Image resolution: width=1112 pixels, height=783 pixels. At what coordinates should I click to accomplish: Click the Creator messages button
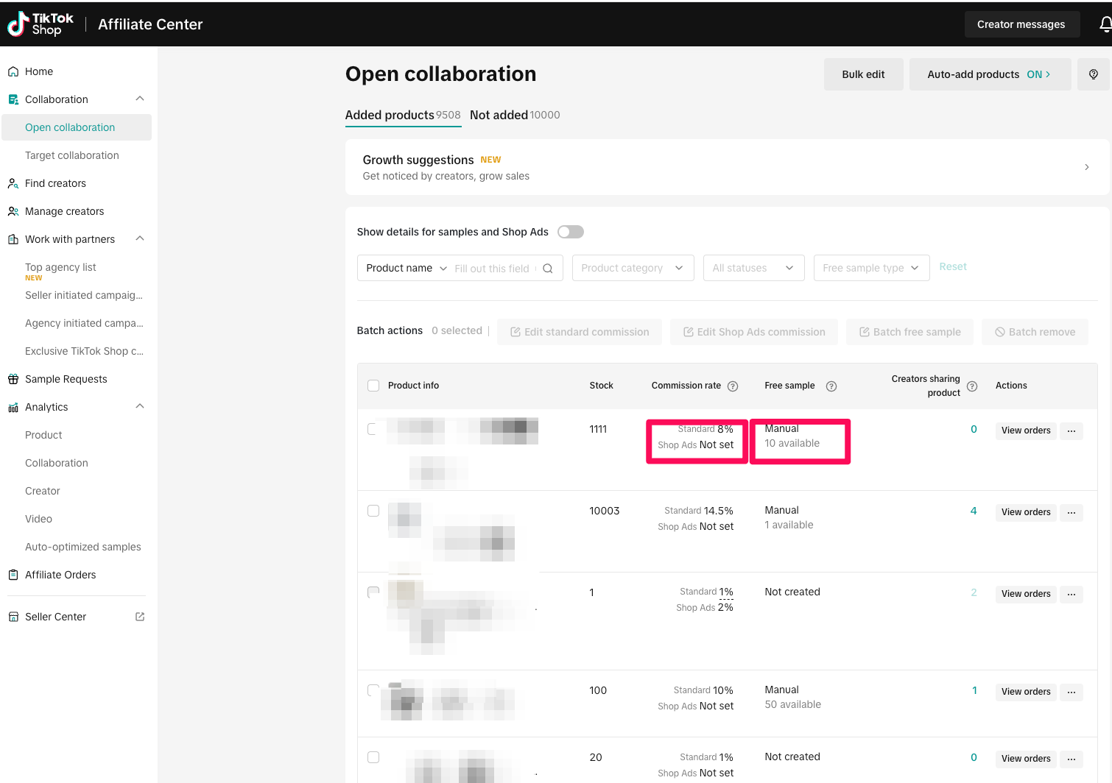point(1021,24)
